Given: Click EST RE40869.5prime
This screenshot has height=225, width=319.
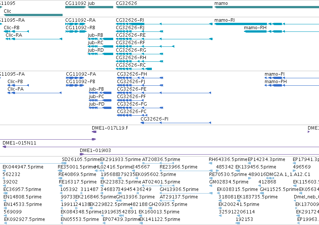Looking at the screenshot, I should (x=60, y=178).
